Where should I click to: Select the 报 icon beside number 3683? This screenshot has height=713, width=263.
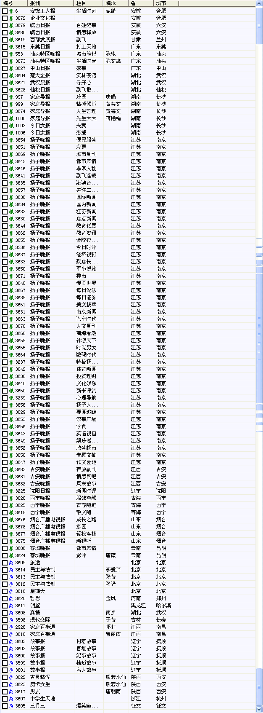click(11, 469)
